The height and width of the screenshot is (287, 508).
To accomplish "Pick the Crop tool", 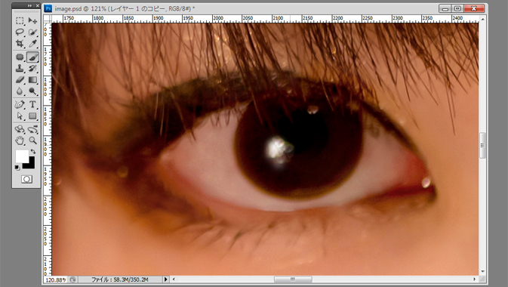I will click(20, 43).
